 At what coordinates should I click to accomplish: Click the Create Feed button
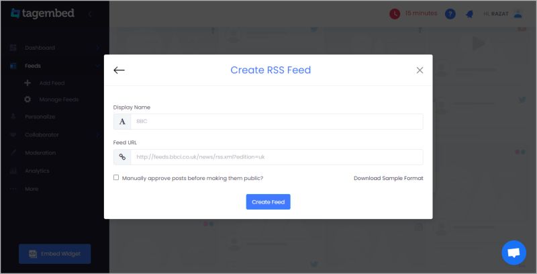268,201
